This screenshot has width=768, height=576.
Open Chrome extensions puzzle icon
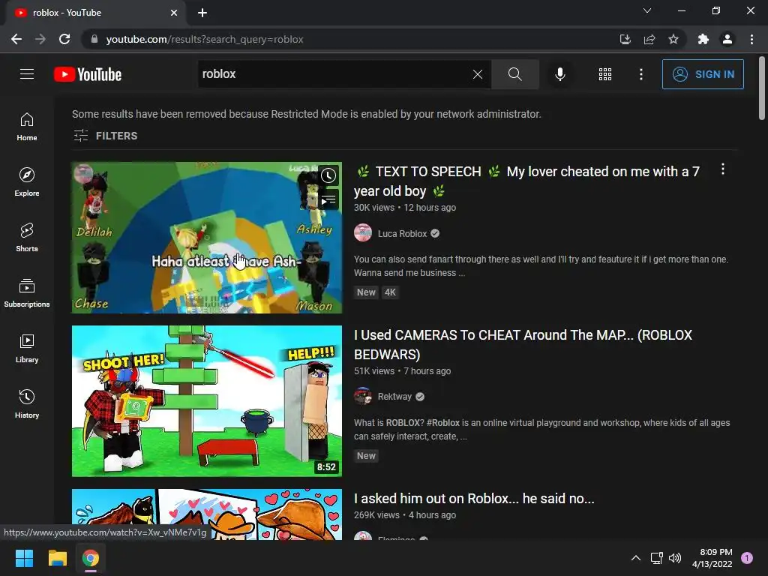click(703, 39)
